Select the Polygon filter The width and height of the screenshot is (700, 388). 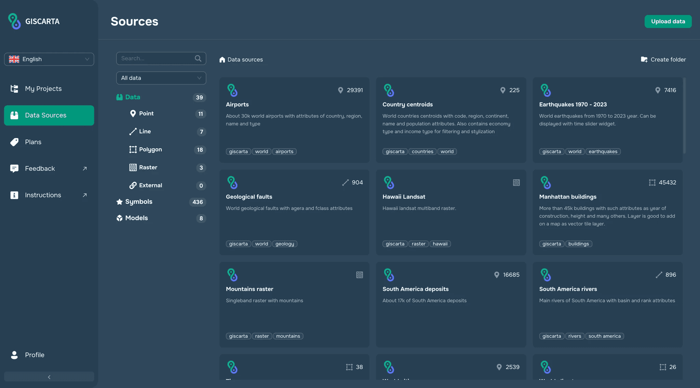tap(150, 150)
